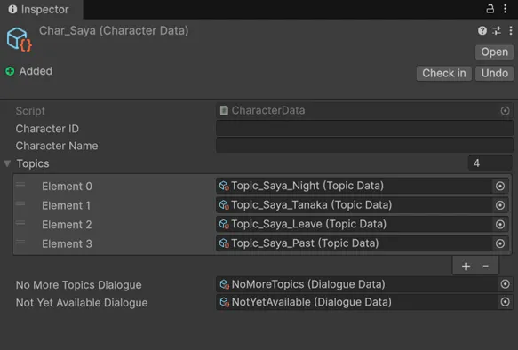
Task: Click the Element 0 drag handle
Action: [20, 185]
